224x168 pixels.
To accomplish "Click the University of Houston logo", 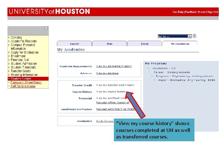I will pos(49,12).
